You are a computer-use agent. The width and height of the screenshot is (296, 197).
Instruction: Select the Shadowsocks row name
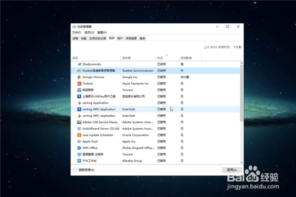(x=92, y=65)
